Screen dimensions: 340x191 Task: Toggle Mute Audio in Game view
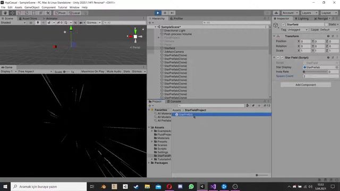(114, 72)
